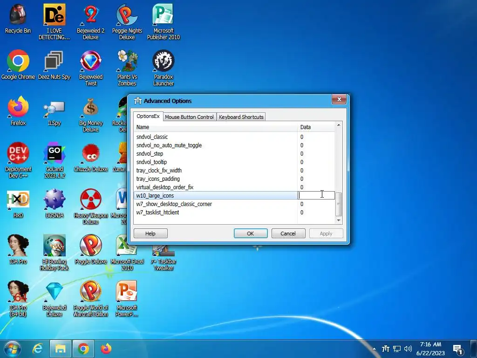477x358 pixels.
Task: Select the sndvol_tooltip option
Action: click(x=234, y=162)
